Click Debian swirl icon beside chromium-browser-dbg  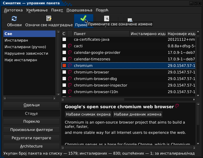coord(70,79)
